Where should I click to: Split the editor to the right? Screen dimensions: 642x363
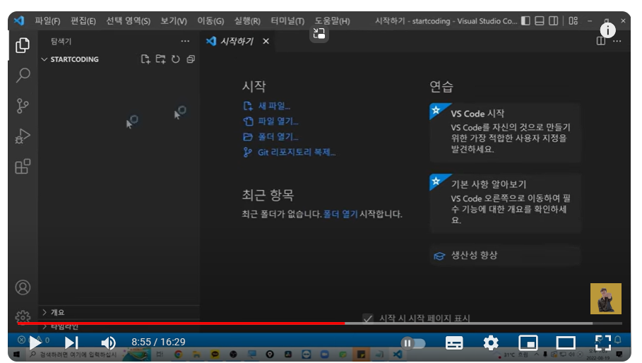[600, 41]
